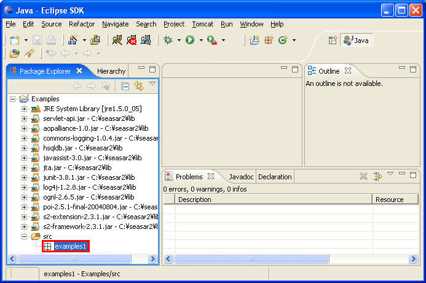Screen dimensions: 426x283
Task: Click the Open Perspective icon beside Java
Action: [x=333, y=40]
